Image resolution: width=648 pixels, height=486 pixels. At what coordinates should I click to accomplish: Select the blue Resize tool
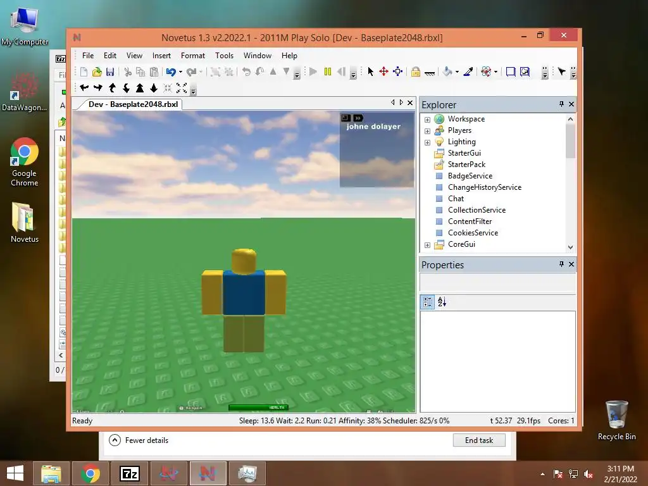point(397,72)
